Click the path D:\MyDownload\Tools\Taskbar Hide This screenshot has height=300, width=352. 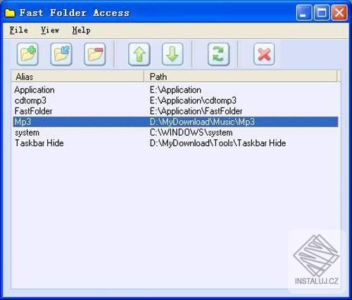[x=218, y=143]
